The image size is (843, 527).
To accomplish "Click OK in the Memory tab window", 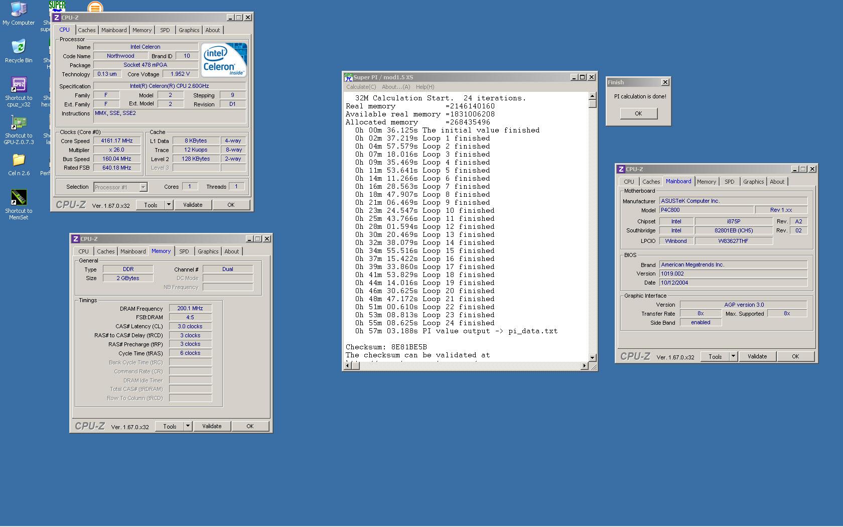I will tap(250, 426).
